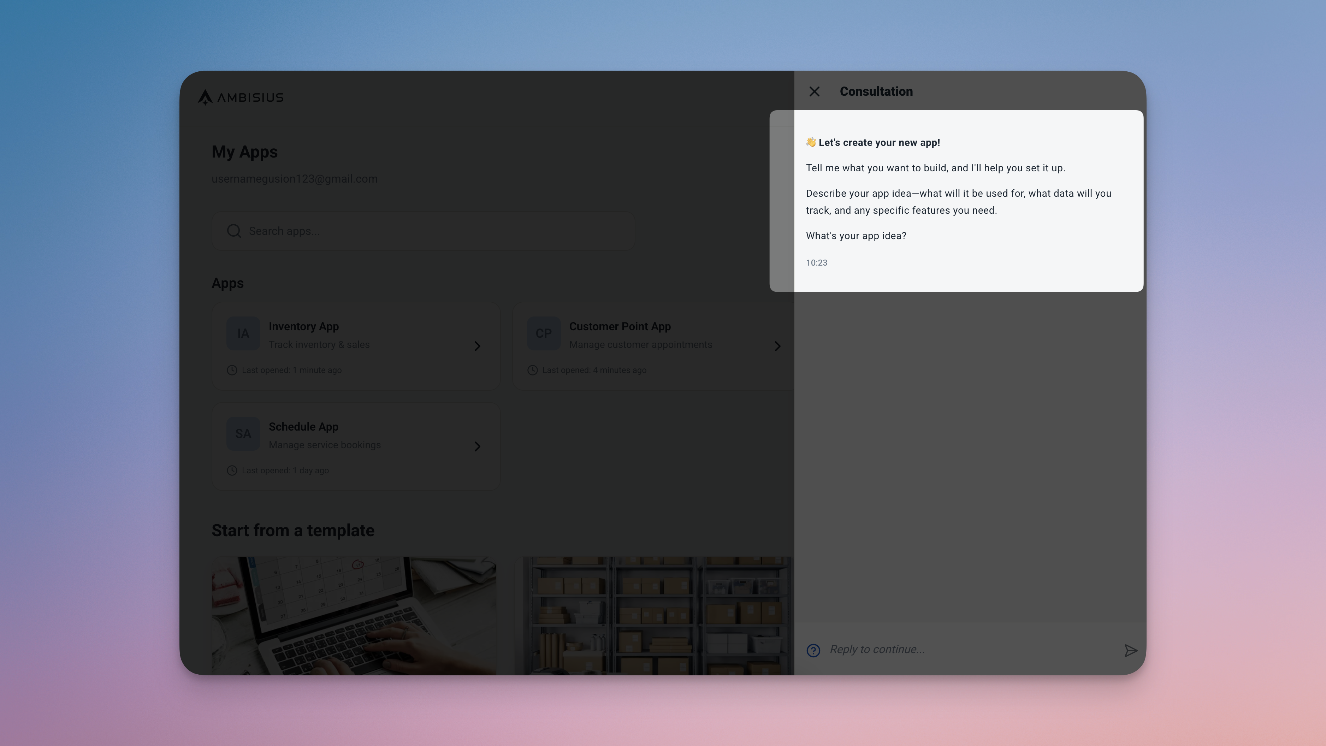Viewport: 1326px width, 746px height.
Task: Click 'Last opened: 1 day ago' text
Action: coord(285,470)
